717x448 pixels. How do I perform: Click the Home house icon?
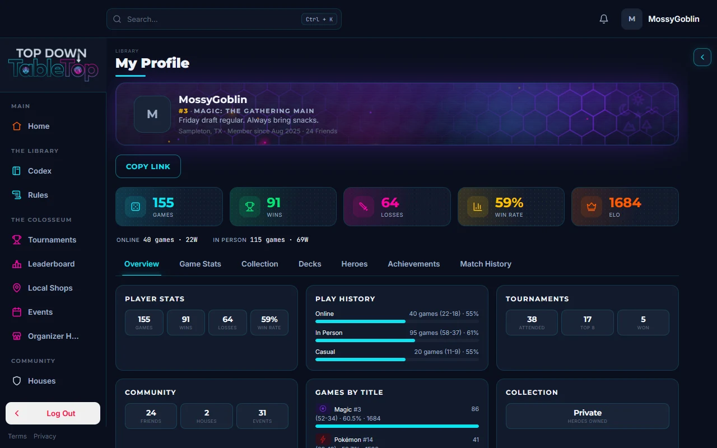pyautogui.click(x=17, y=126)
